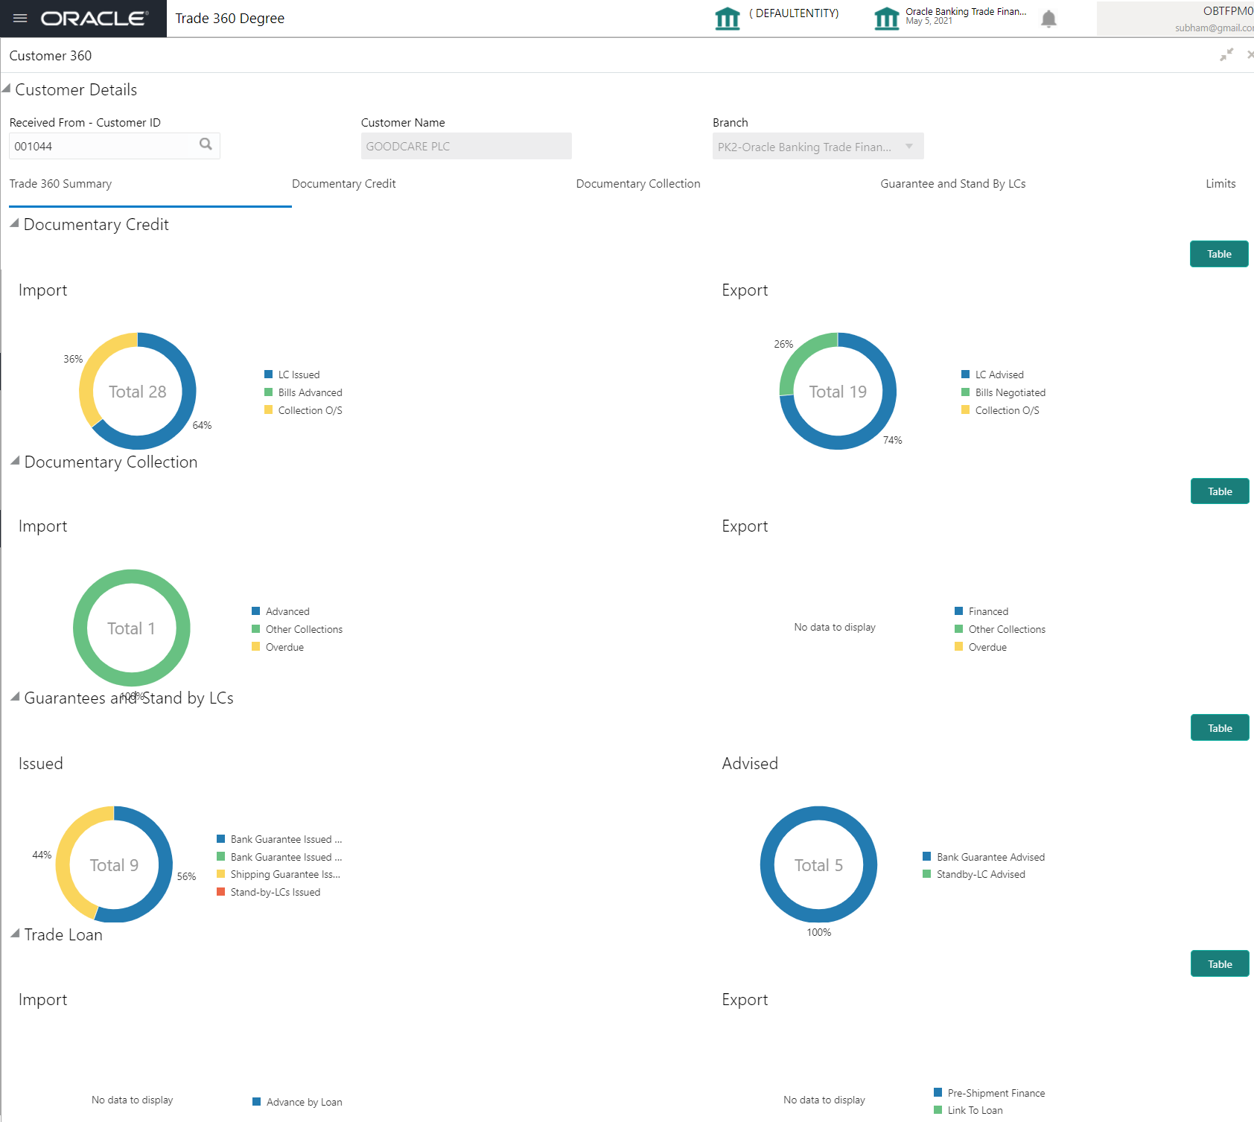
Task: Toggle LC Advised legend swatch
Action: pos(966,374)
